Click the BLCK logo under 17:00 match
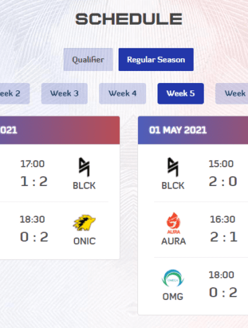This screenshot has width=248, height=328. point(84,167)
